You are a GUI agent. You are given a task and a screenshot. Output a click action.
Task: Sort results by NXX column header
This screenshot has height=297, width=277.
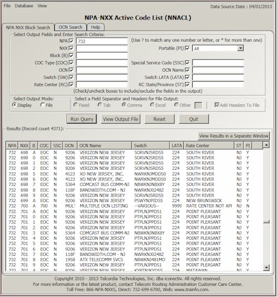click(24, 145)
